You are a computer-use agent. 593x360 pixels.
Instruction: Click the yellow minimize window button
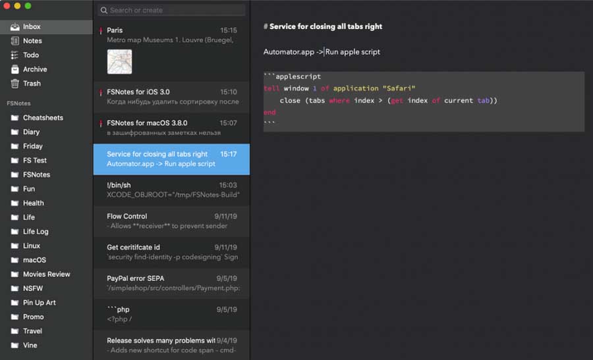(17, 6)
